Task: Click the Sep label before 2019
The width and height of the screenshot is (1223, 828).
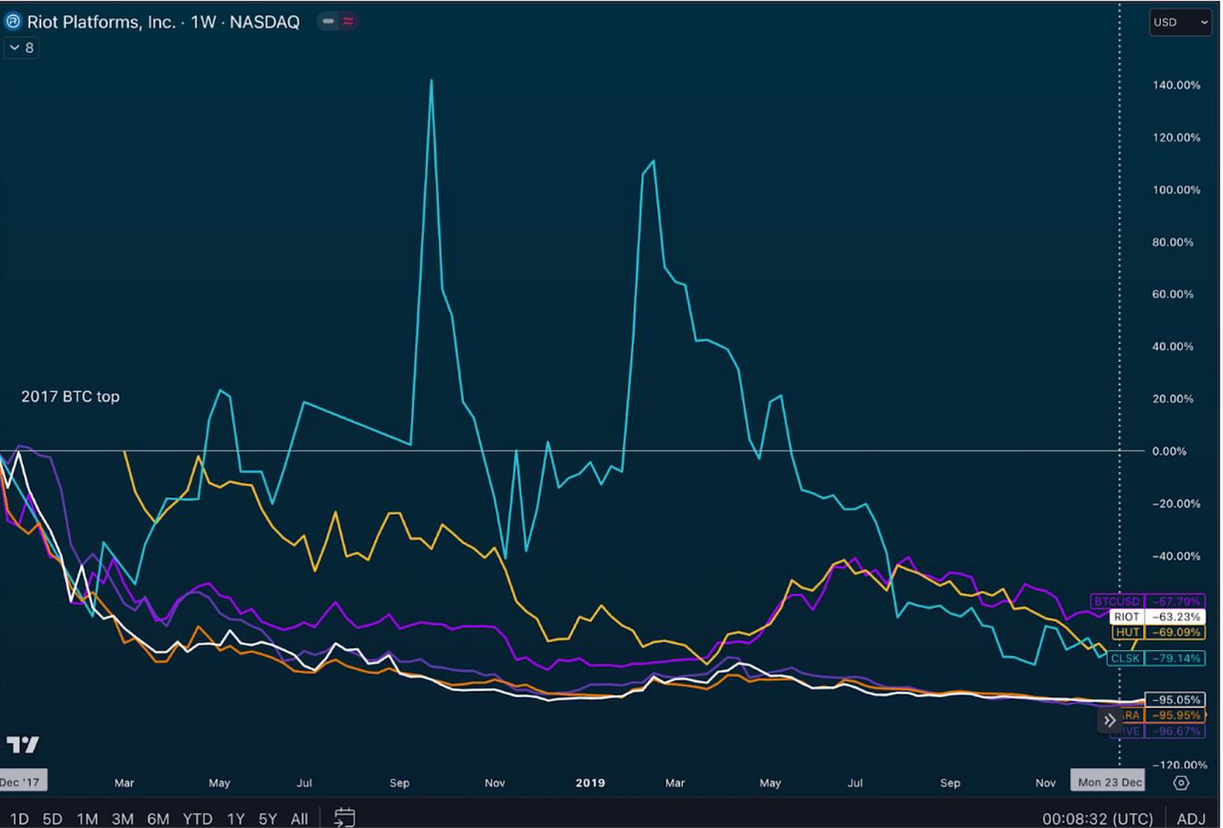Action: pyautogui.click(x=400, y=783)
